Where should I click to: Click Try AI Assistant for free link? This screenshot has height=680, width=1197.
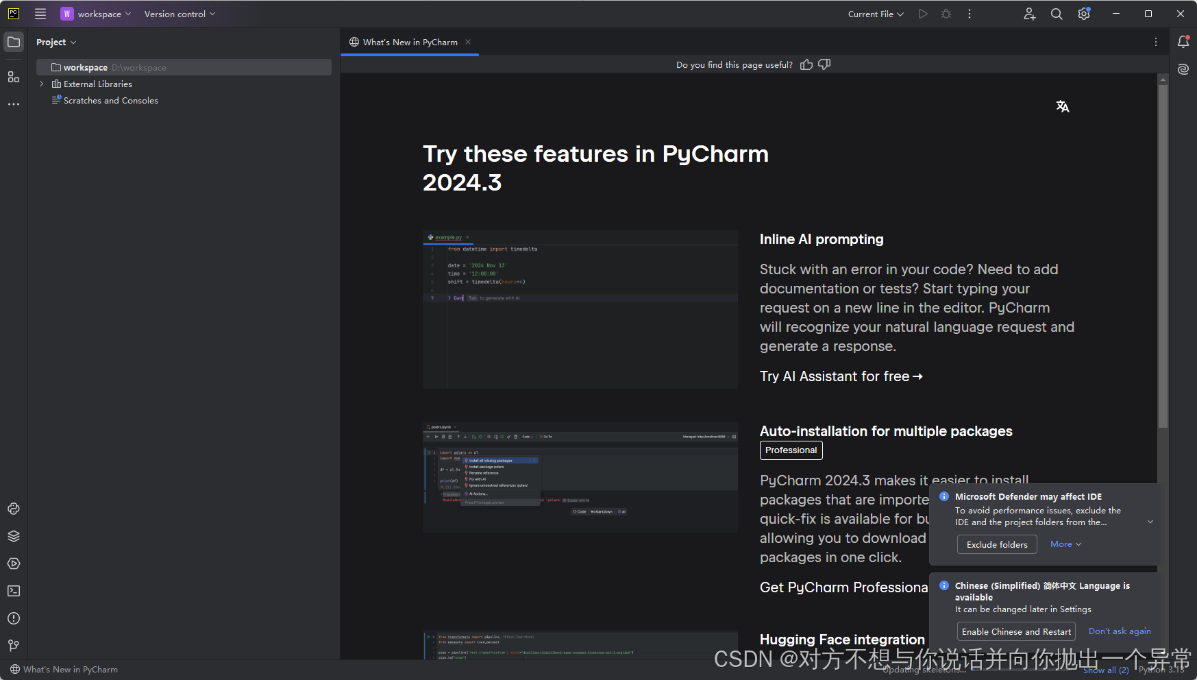point(841,376)
